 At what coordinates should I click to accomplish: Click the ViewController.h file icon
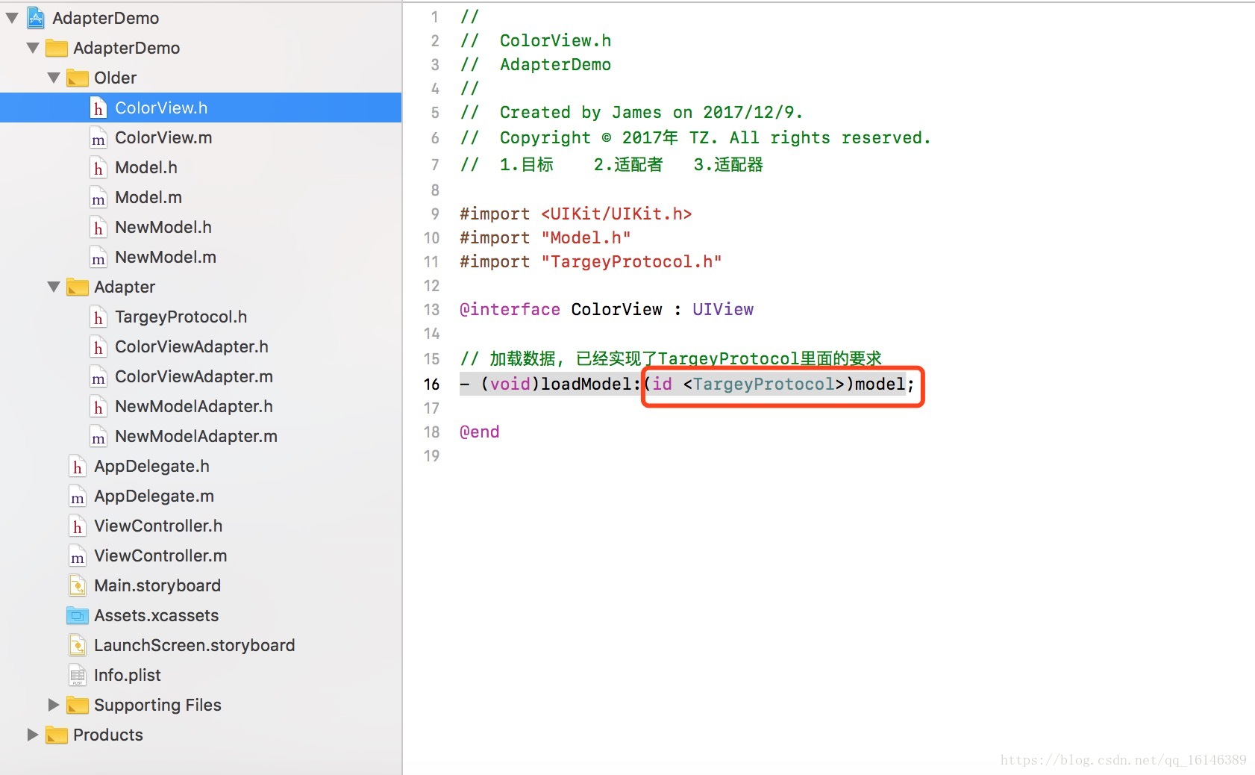tap(78, 526)
